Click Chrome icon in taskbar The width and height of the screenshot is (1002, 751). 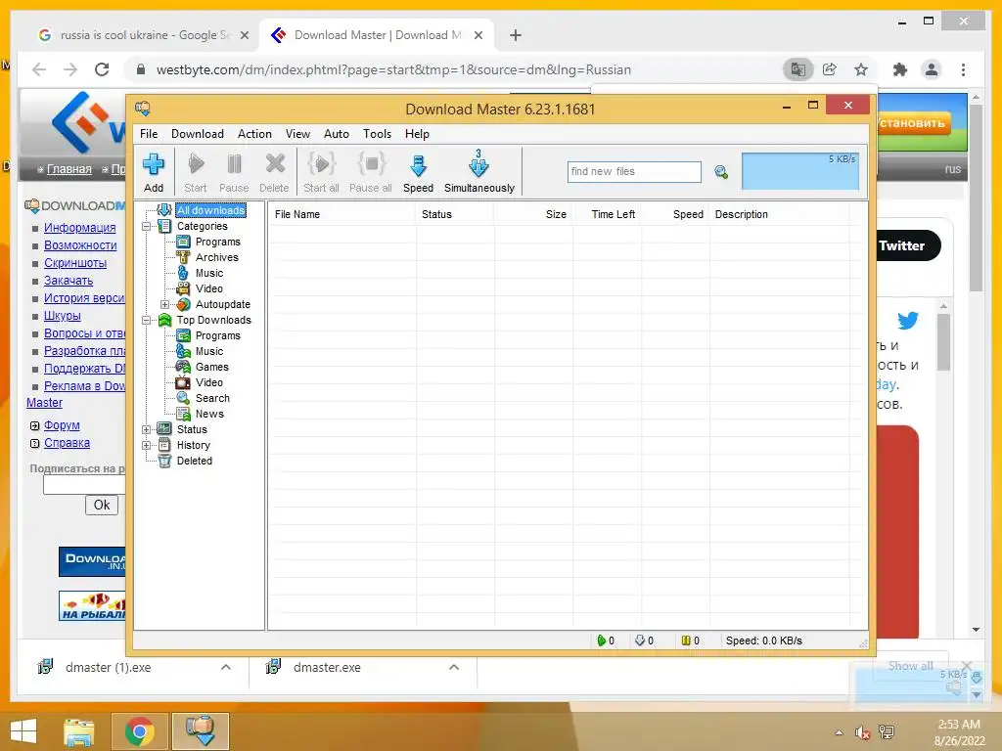pyautogui.click(x=140, y=730)
